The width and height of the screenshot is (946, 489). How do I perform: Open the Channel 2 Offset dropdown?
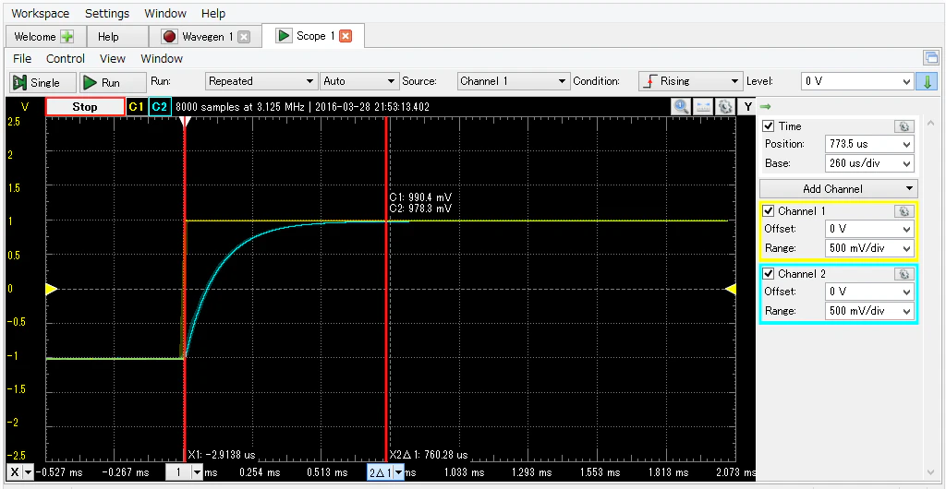point(868,292)
